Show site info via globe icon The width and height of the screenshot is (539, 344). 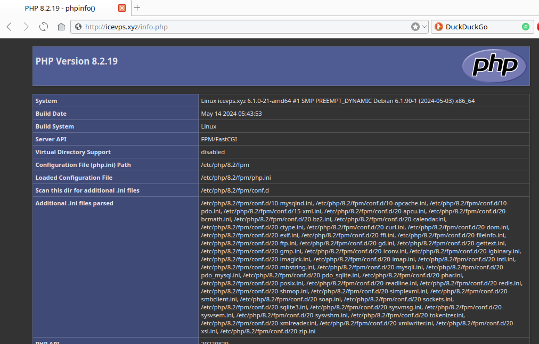tap(78, 27)
